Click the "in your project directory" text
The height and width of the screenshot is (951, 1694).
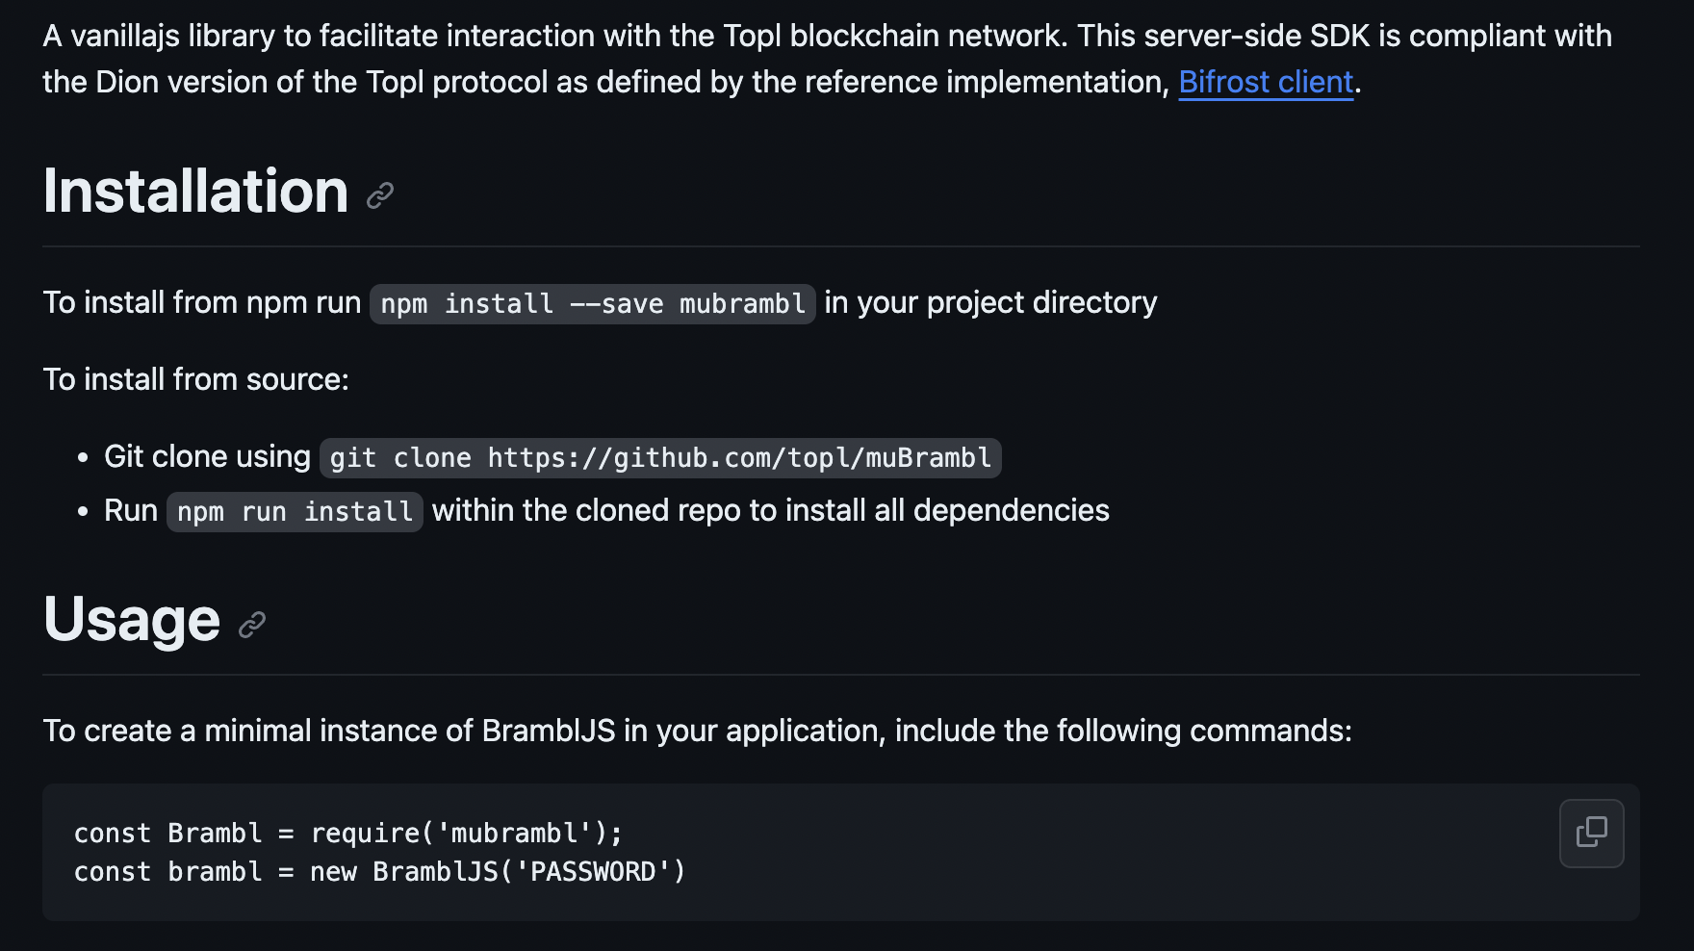click(990, 303)
